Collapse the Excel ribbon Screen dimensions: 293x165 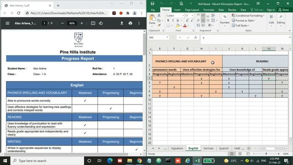pos(290,31)
